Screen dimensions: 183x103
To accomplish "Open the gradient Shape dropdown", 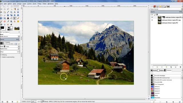I will 19,46.
